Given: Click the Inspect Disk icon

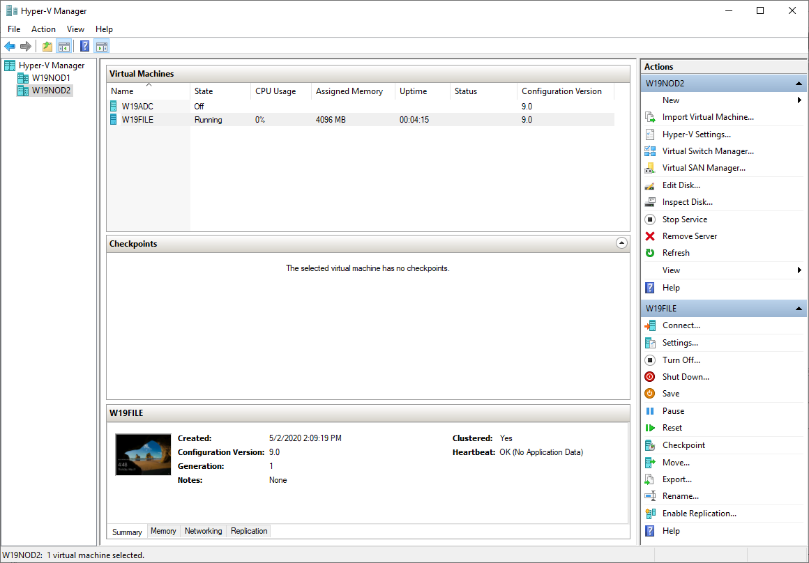Looking at the screenshot, I should click(650, 202).
